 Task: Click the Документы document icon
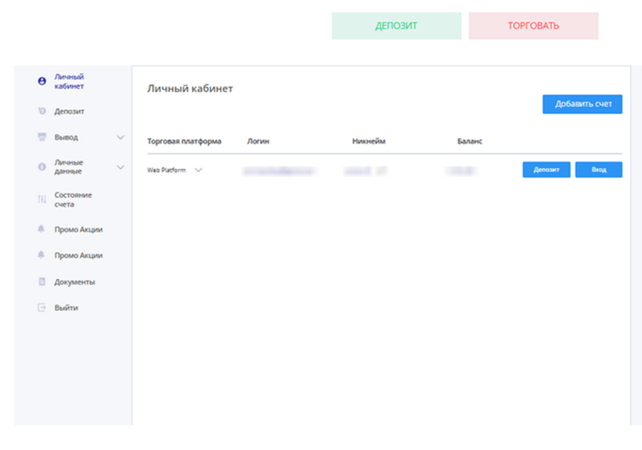pos(42,282)
